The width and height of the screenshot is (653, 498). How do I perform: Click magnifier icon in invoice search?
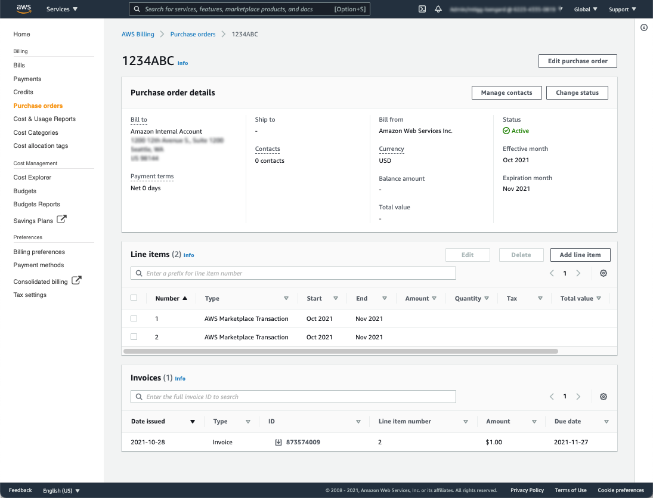coord(139,397)
